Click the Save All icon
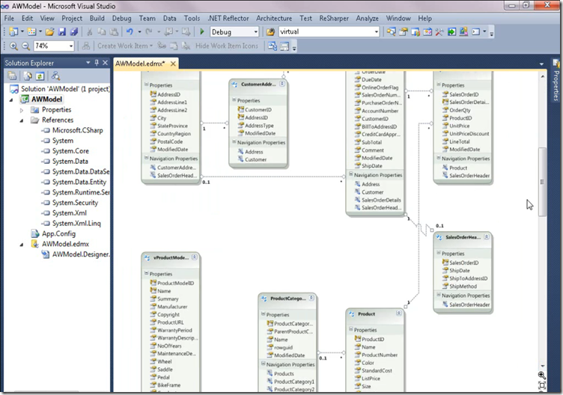The image size is (563, 395). (x=73, y=32)
